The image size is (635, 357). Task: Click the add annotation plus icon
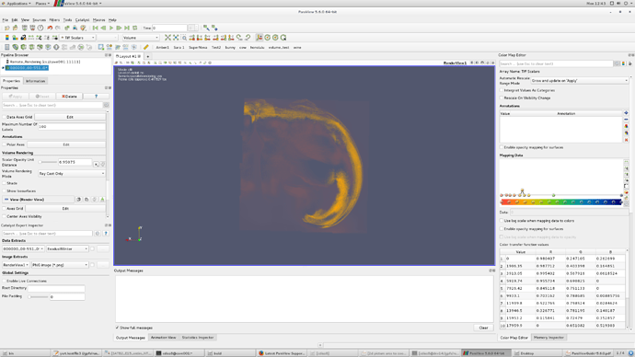(x=626, y=113)
